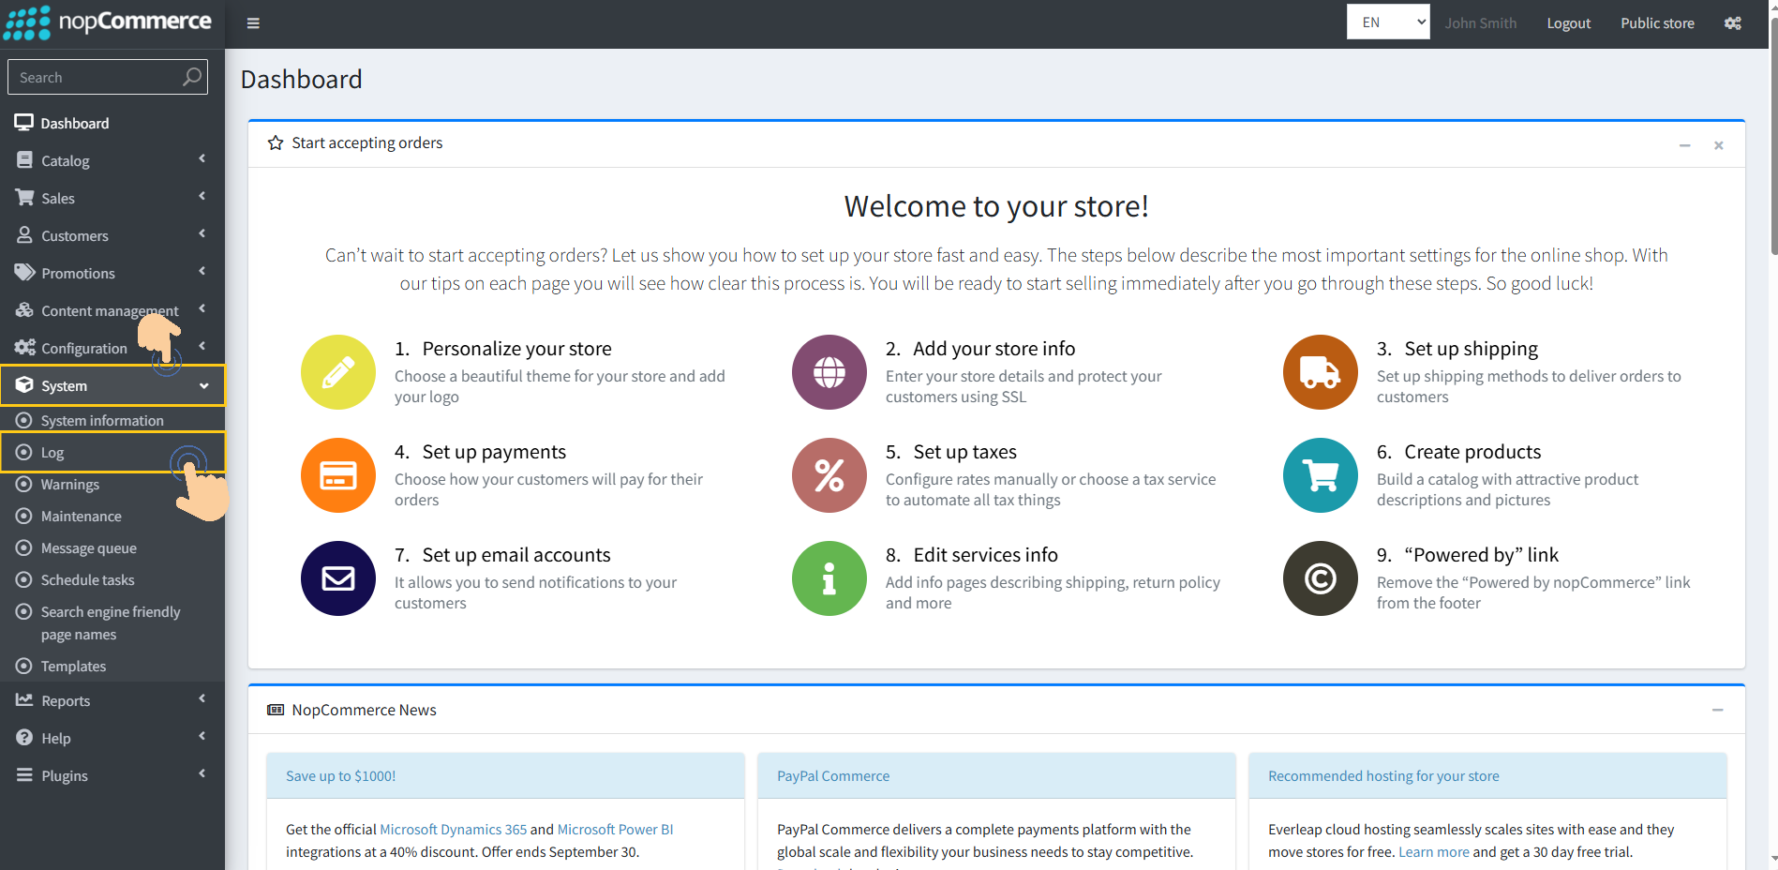Screen dimensions: 1778x870
Task: Click the pencil Personalize your store icon
Action: 337,372
